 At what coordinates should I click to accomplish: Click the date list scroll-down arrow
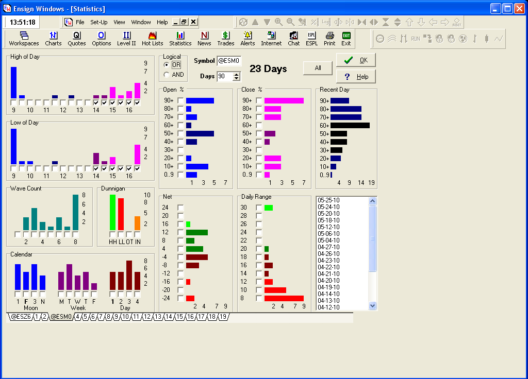click(372, 306)
